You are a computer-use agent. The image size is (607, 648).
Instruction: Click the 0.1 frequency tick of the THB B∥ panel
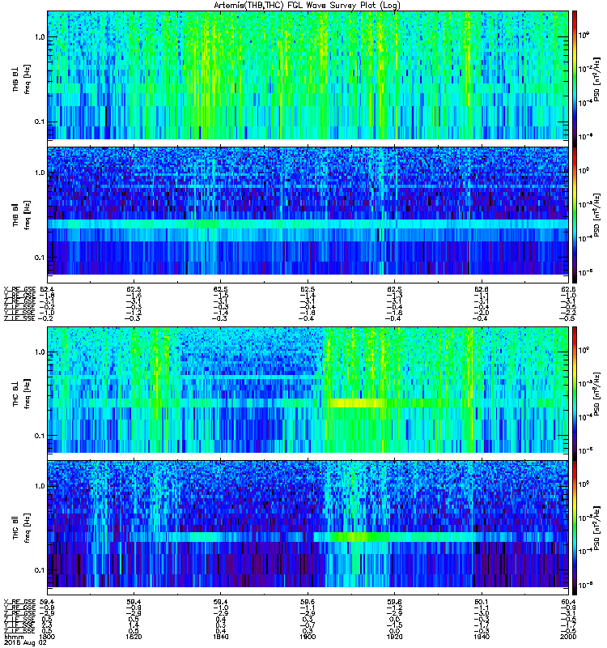[40, 258]
